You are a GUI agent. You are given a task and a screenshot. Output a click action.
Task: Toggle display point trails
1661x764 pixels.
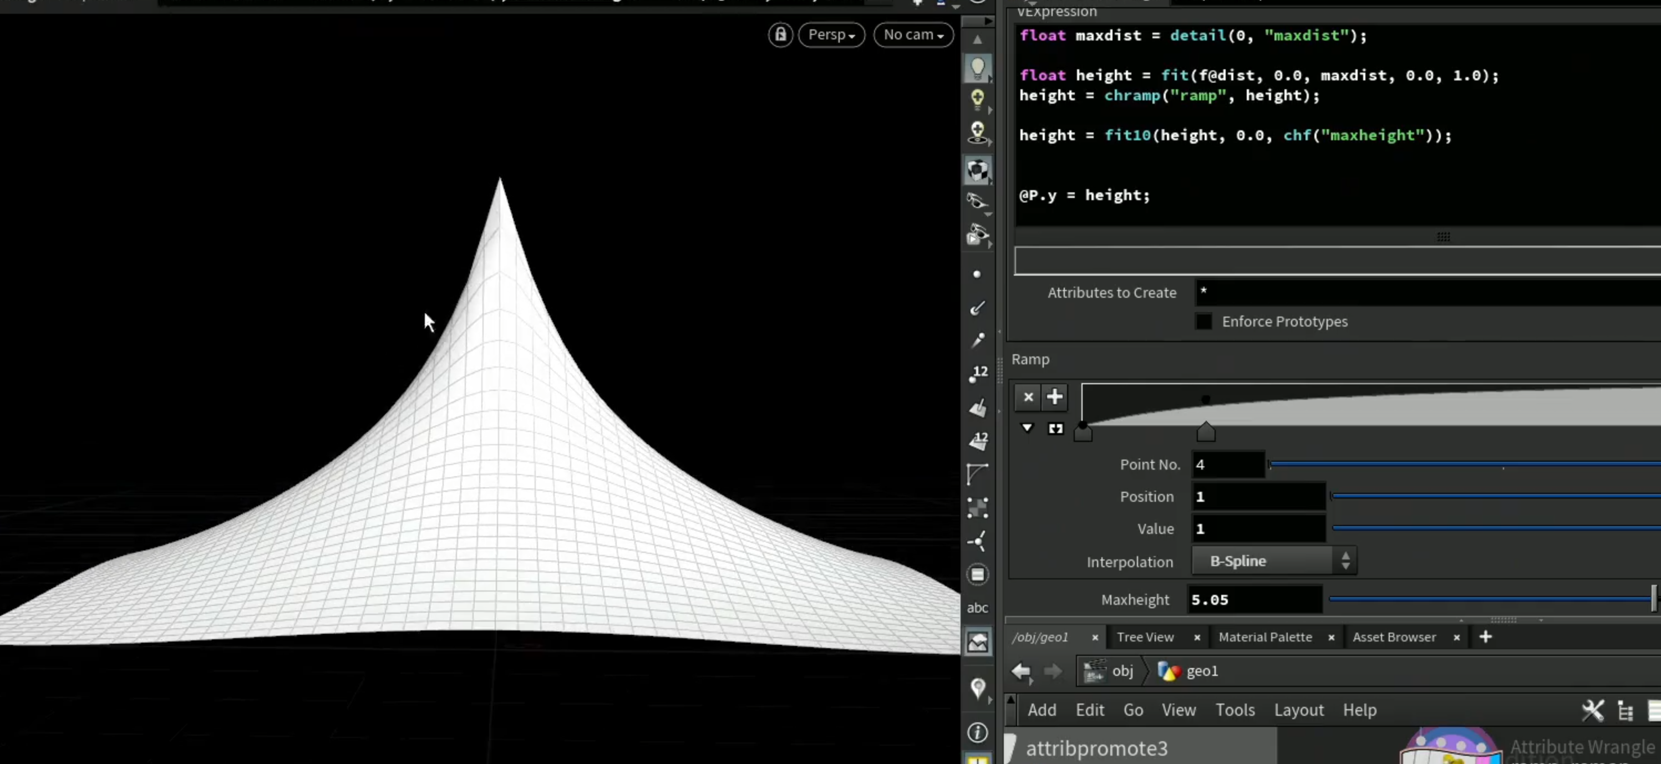[x=978, y=340]
